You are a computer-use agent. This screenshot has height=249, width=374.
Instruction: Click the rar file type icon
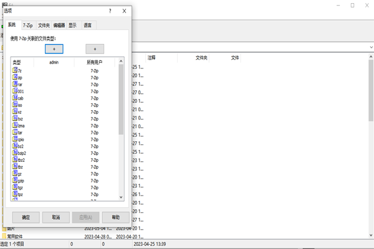pos(15,83)
